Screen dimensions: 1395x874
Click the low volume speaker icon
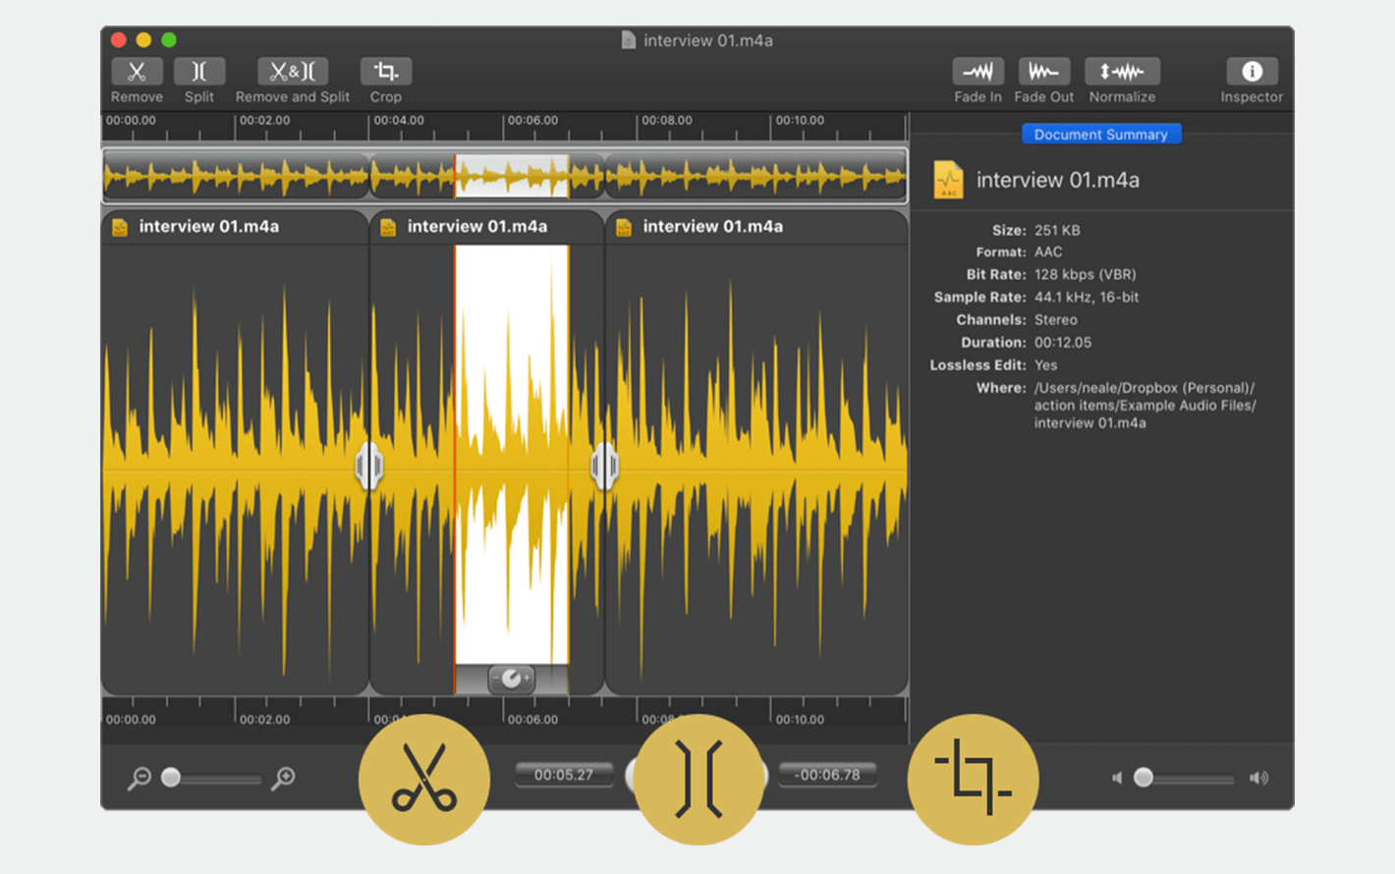[x=1117, y=778]
